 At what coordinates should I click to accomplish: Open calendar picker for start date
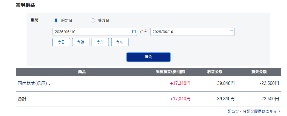click(x=134, y=31)
